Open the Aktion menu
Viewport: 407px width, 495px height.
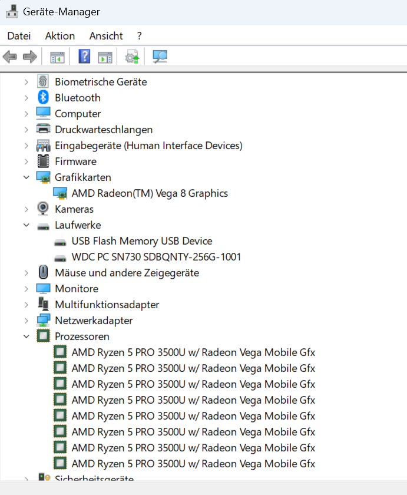point(60,36)
